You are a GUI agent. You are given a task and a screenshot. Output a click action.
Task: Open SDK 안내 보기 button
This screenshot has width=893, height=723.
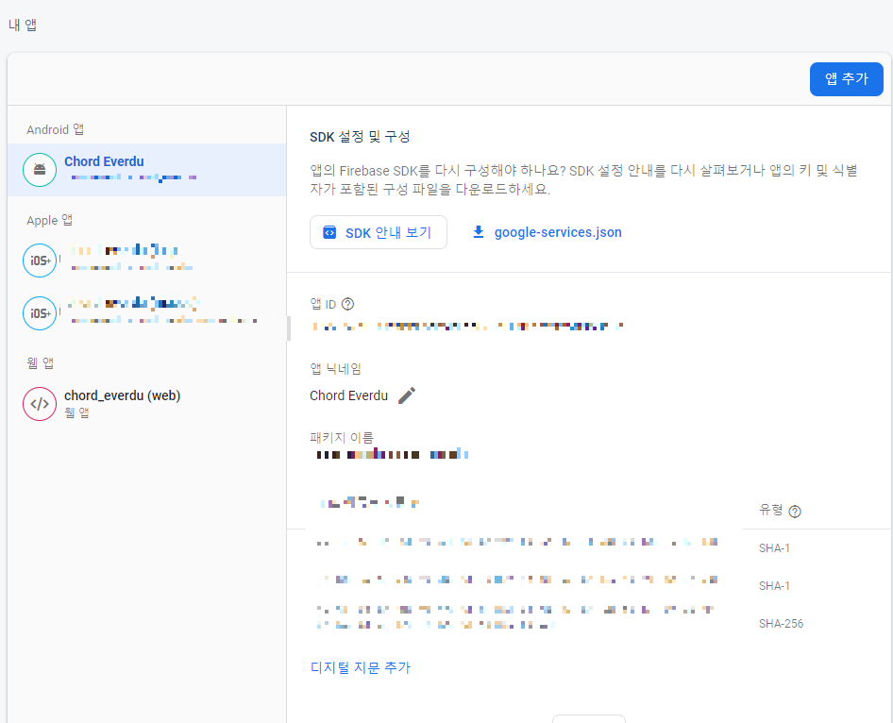click(379, 232)
